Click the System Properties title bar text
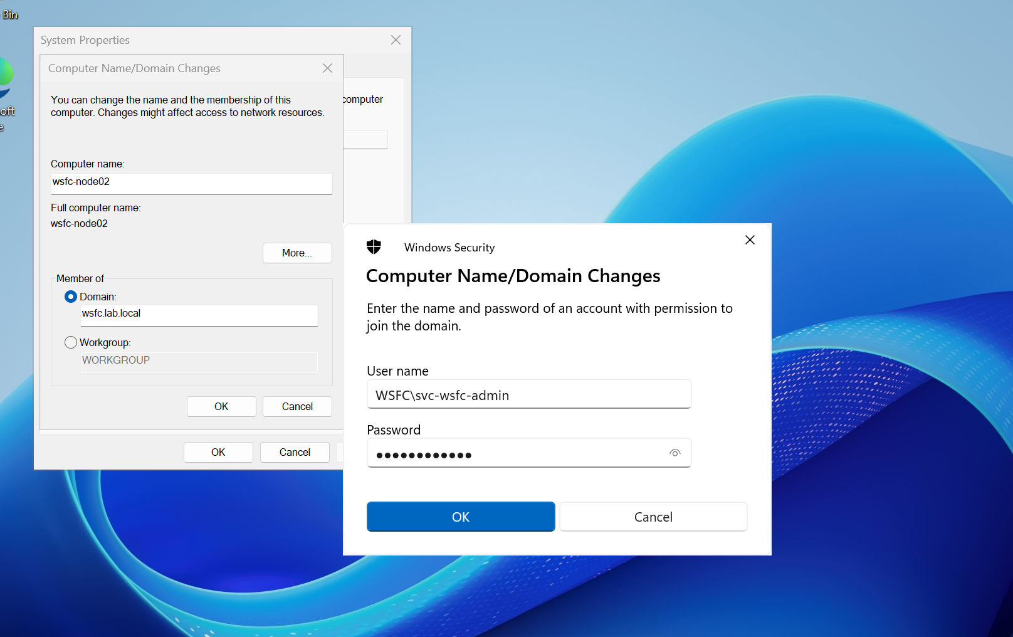Viewport: 1013px width, 637px height. click(x=85, y=40)
